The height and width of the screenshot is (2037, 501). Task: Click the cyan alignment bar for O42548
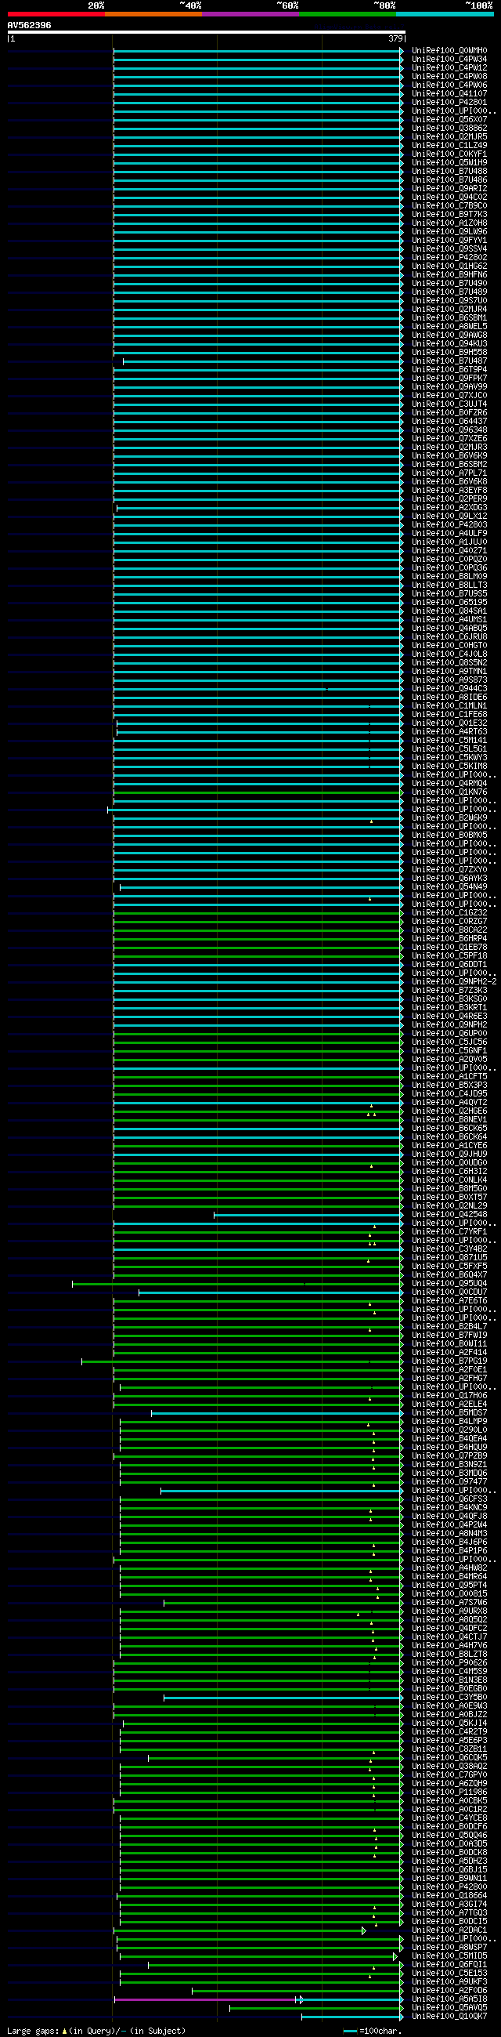(309, 1215)
